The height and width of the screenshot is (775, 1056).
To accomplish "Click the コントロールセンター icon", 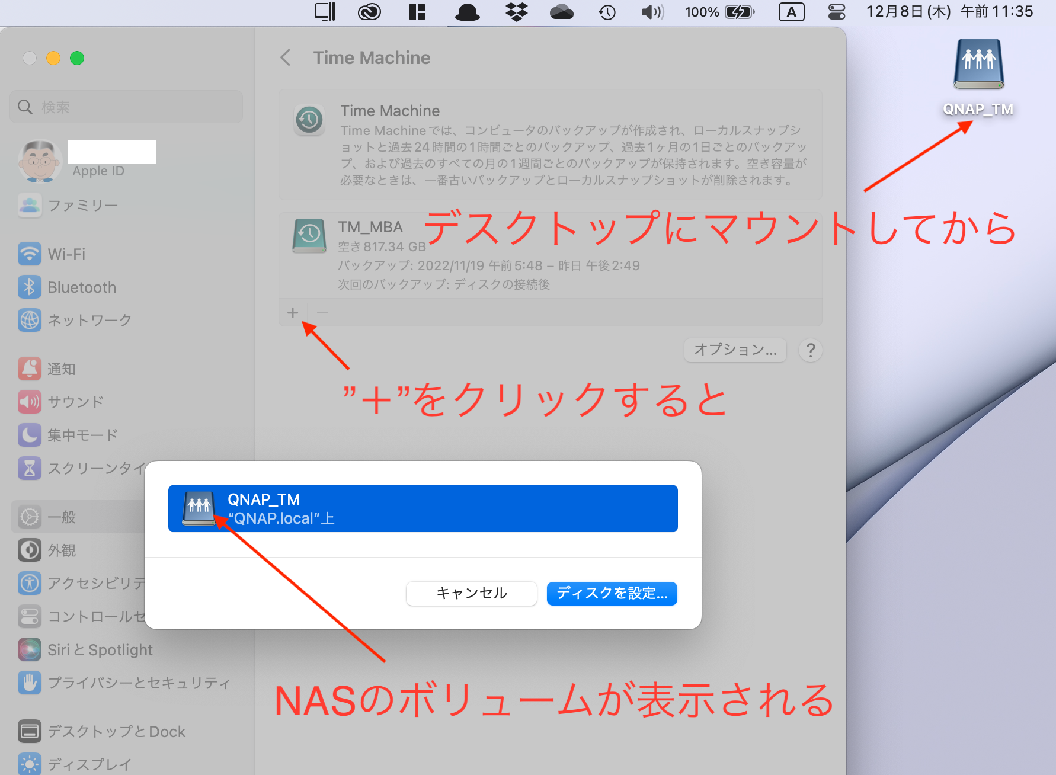I will pos(30,617).
